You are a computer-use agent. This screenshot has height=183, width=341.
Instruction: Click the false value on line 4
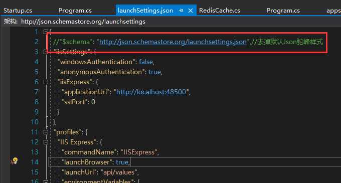146,62
